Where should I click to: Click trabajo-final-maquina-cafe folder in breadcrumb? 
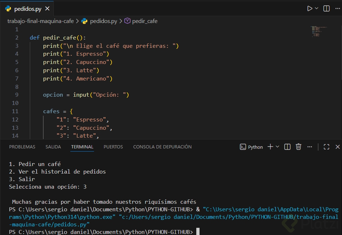41,21
